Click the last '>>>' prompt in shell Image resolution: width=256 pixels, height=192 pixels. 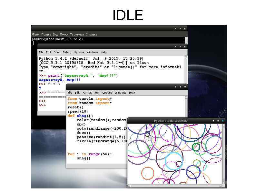42,106
